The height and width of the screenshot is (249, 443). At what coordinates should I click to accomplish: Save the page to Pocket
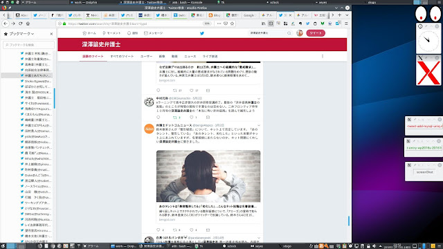pos(226,24)
